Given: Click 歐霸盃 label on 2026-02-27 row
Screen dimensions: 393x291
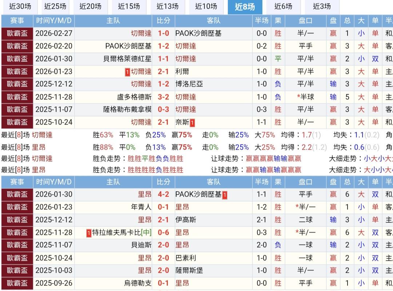Looking at the screenshot, I should click(17, 34).
